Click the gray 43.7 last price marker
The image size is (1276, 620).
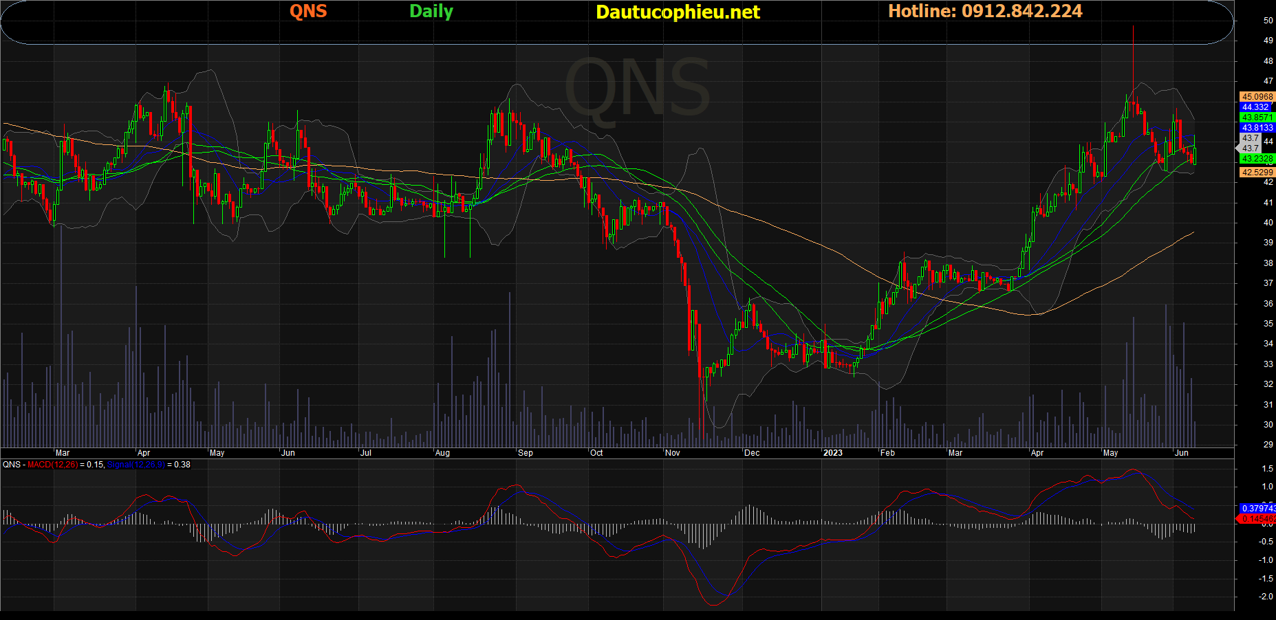click(1249, 148)
